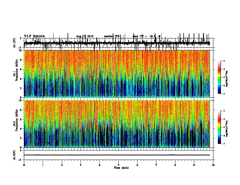Click the ch.1 colorbar gradient
The image size is (240, 185).
[219, 77]
